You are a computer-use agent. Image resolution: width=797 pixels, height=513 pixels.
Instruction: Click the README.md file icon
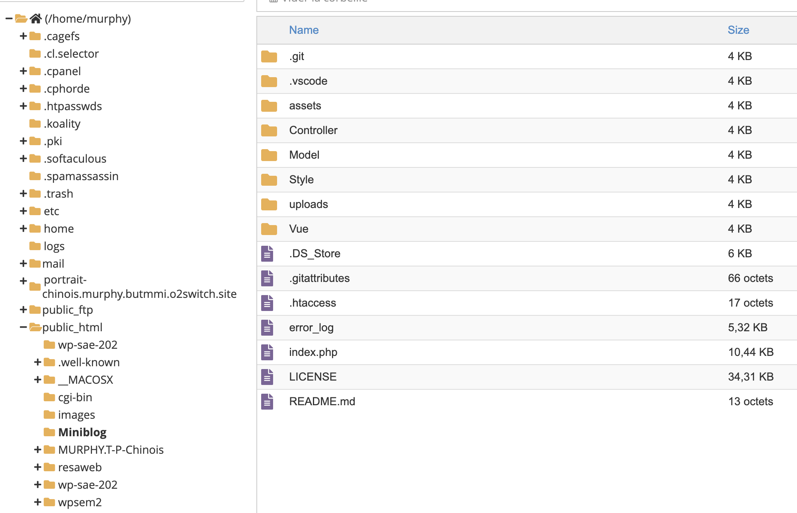[267, 402]
